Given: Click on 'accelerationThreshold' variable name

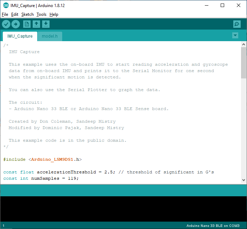Looking at the screenshot, I should coord(66,172).
